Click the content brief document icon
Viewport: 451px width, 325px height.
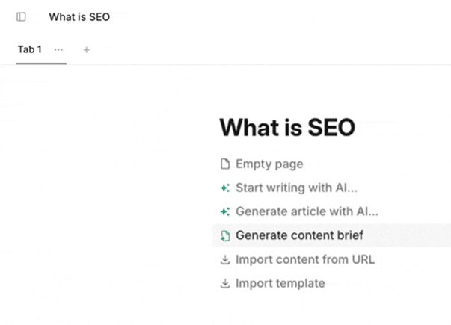tap(225, 235)
